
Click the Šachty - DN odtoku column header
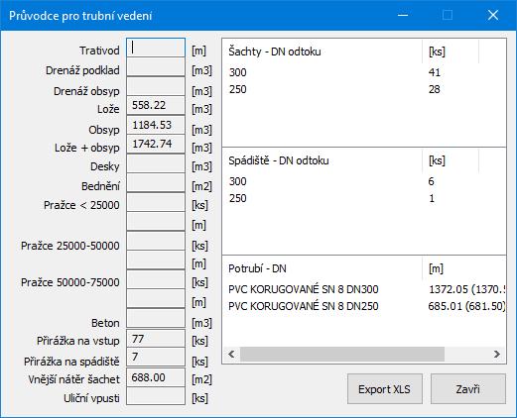323,52
